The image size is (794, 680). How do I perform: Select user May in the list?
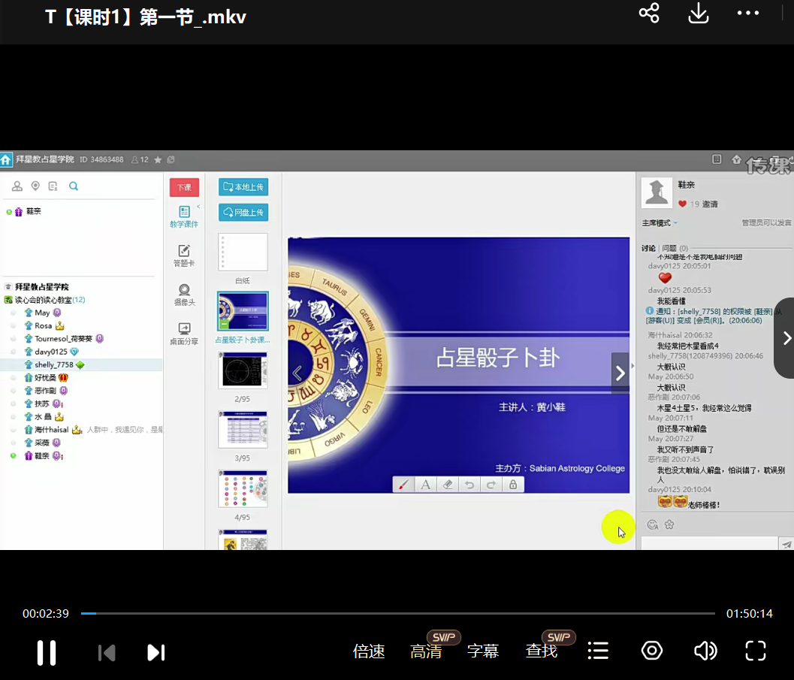point(42,313)
